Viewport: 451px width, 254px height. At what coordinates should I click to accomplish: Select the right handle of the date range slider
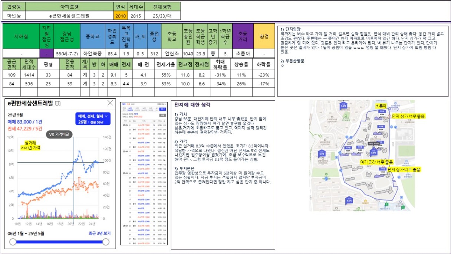106,242
